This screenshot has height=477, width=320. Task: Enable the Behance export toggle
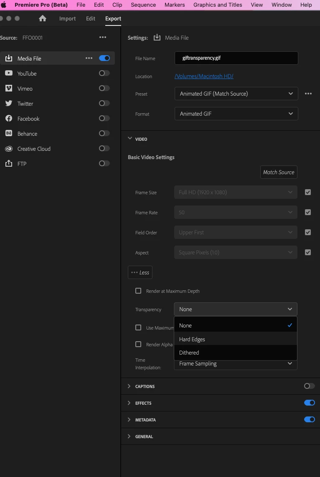click(x=104, y=133)
